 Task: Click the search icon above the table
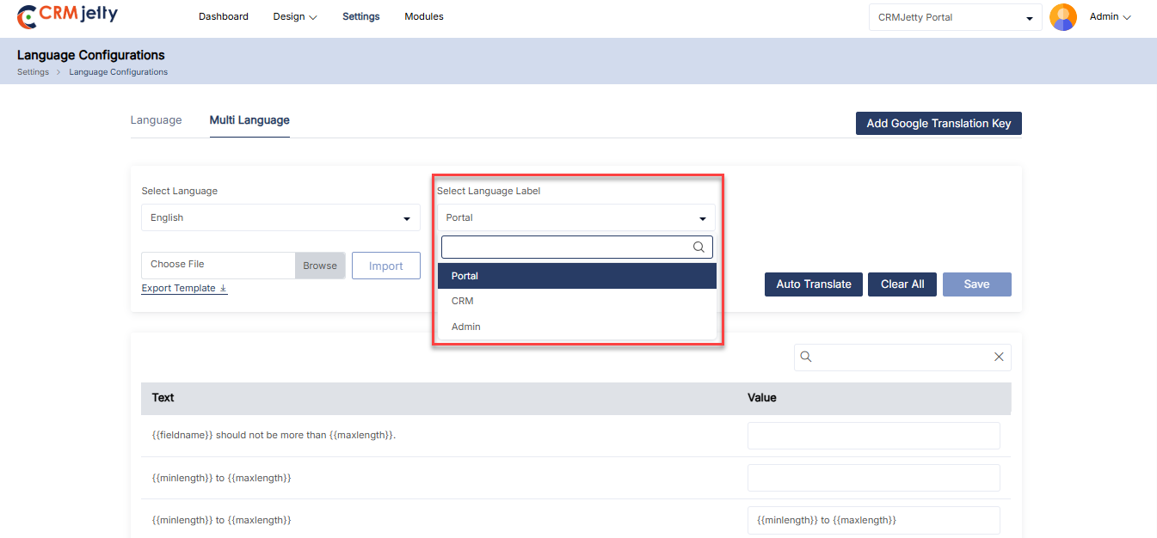click(x=806, y=357)
